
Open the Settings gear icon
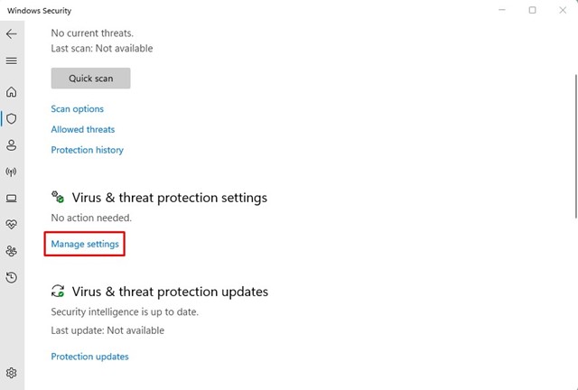11,373
